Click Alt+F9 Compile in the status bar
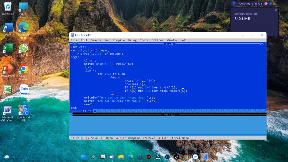The height and width of the screenshot is (162, 288). (x=128, y=138)
